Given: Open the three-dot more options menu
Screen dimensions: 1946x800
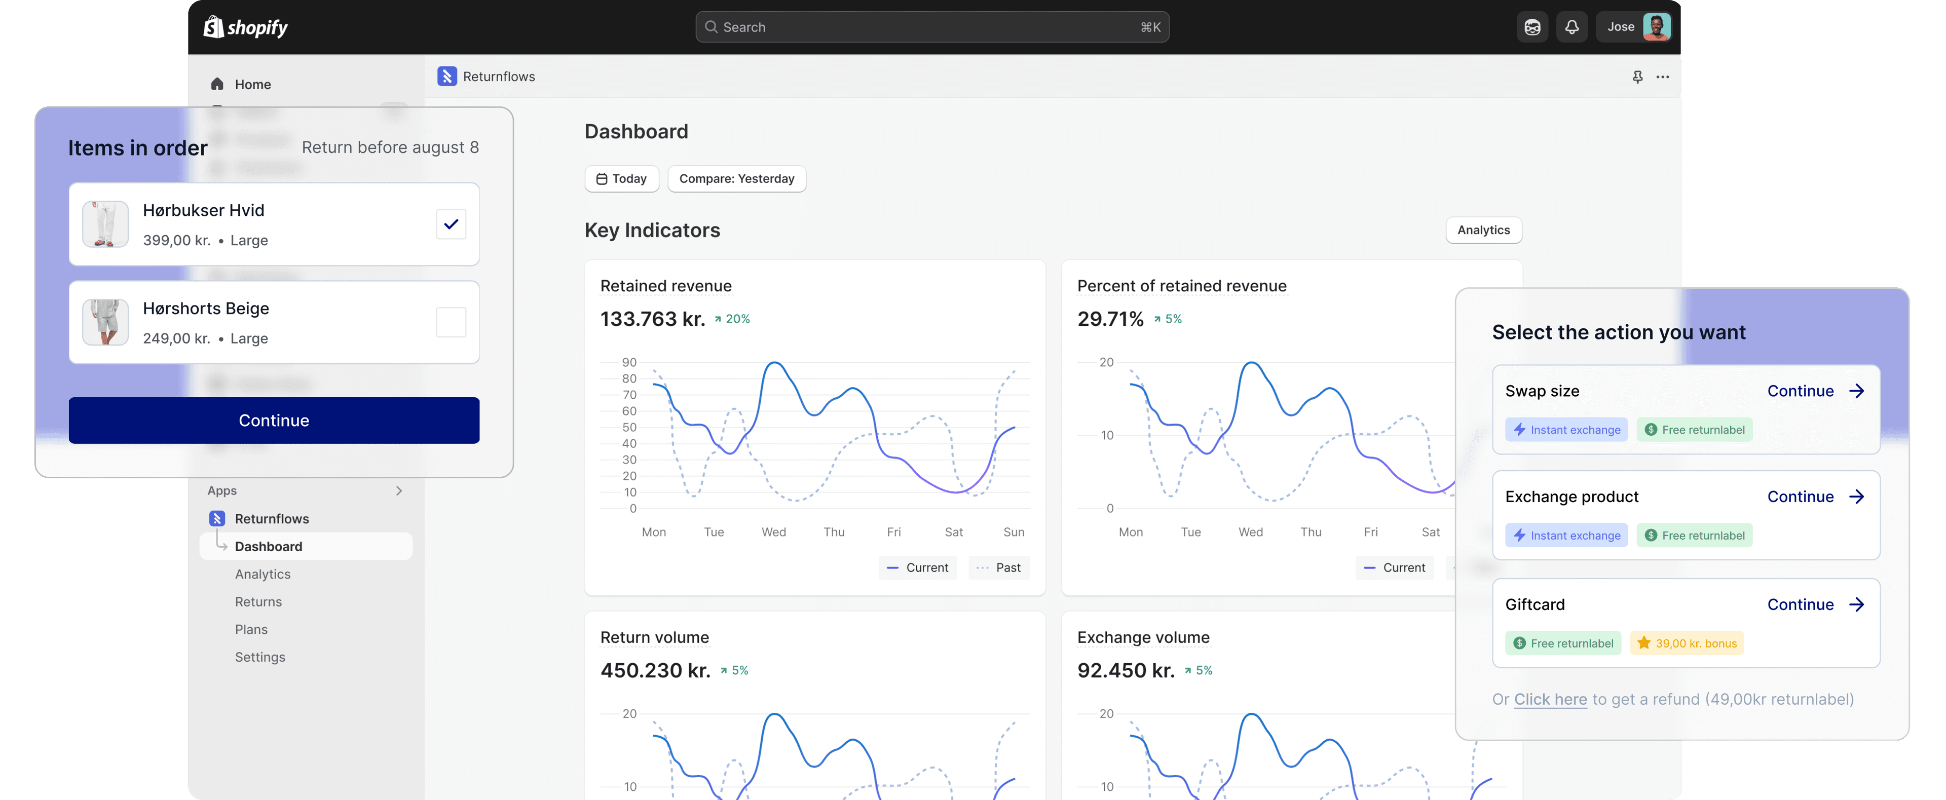Looking at the screenshot, I should [1663, 77].
